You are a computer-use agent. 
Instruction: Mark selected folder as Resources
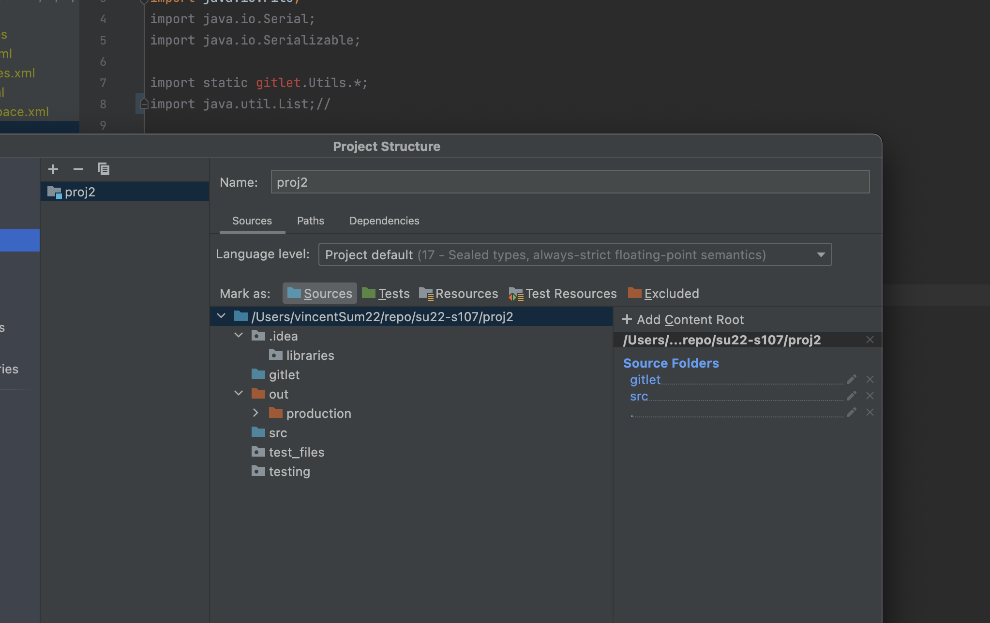click(458, 294)
